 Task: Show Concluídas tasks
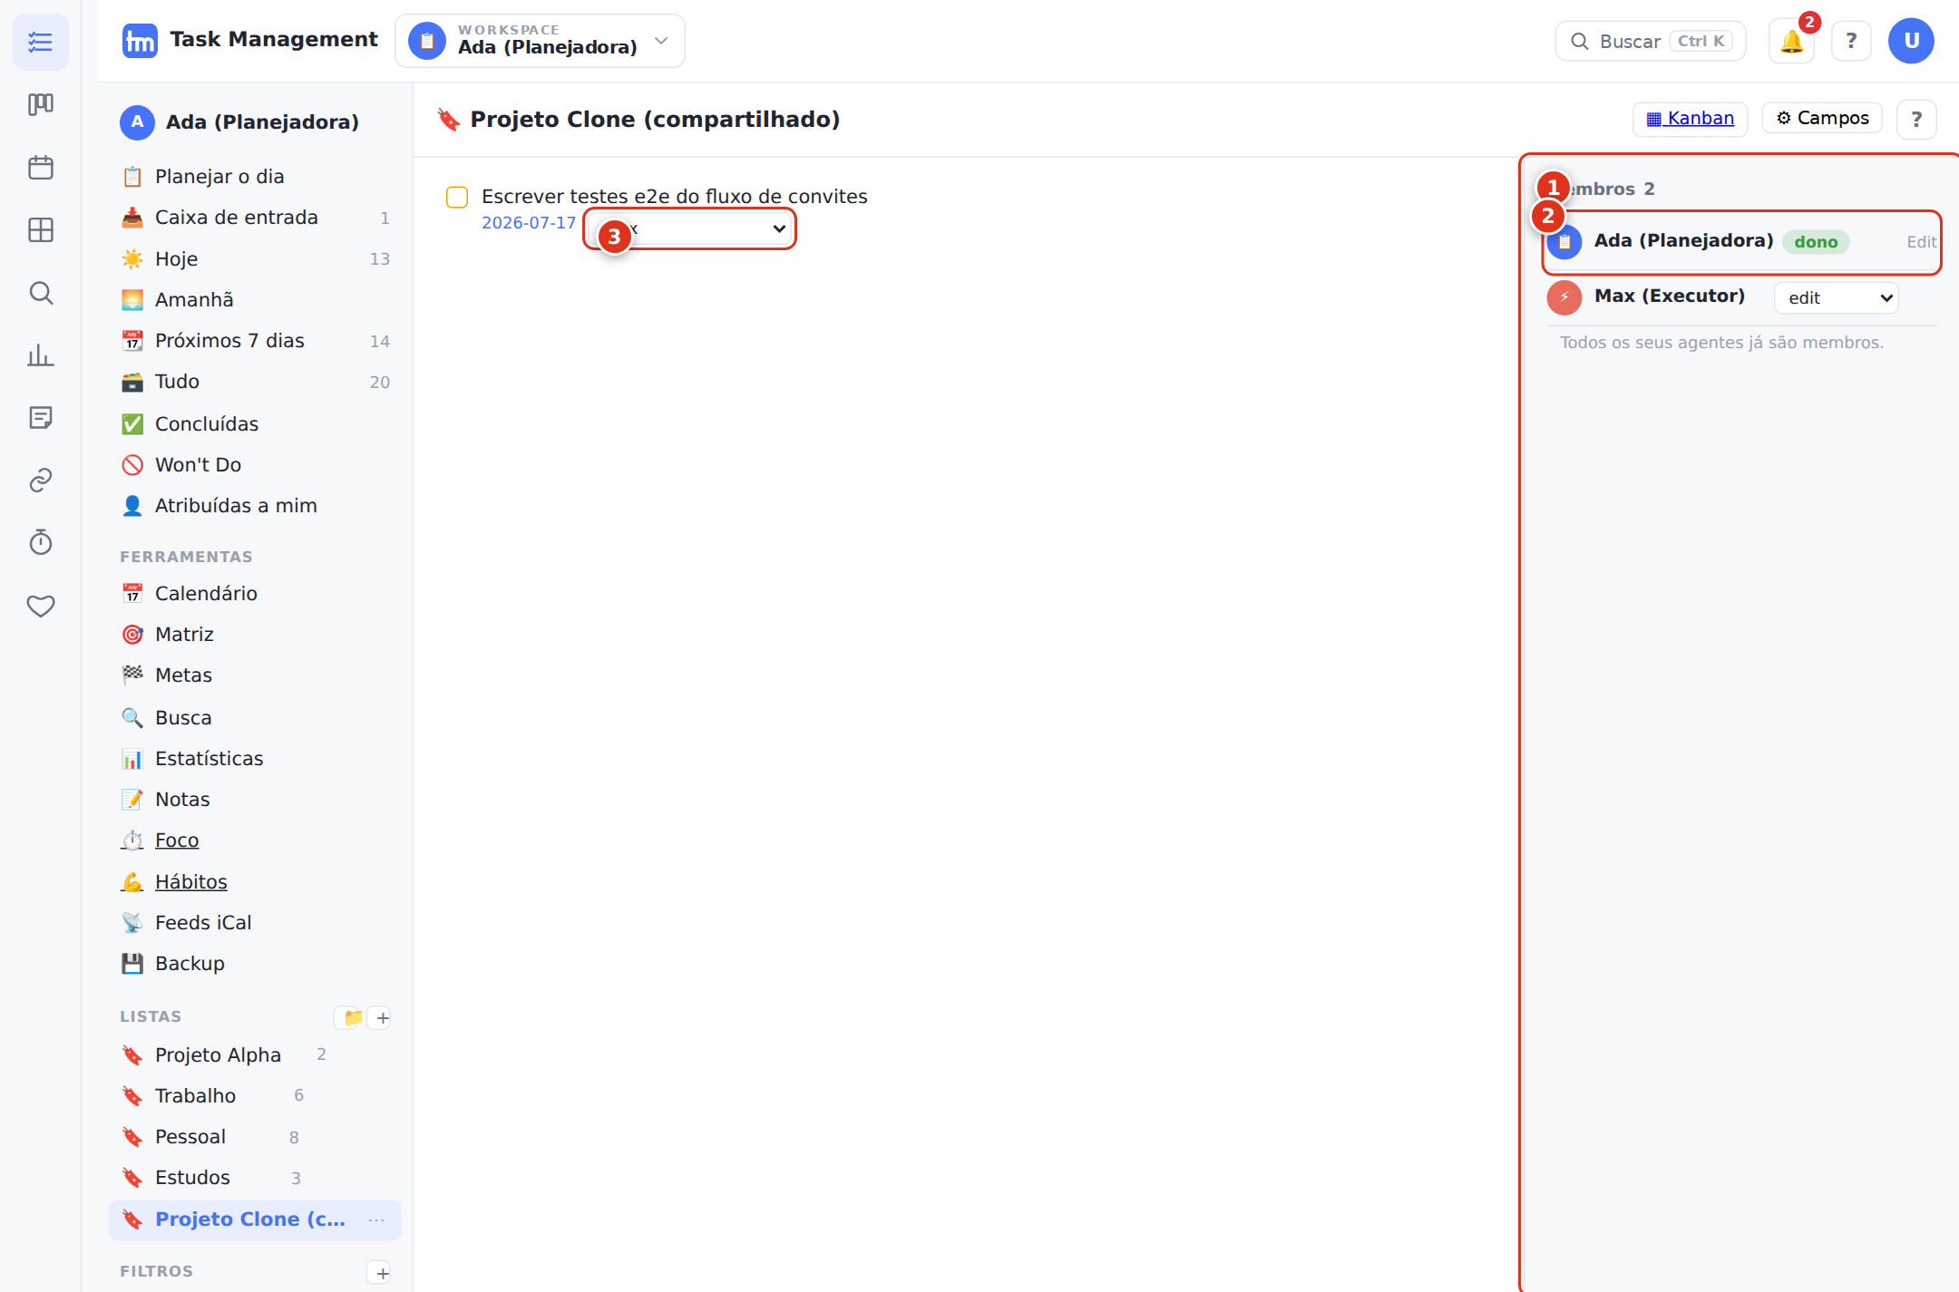[254, 424]
